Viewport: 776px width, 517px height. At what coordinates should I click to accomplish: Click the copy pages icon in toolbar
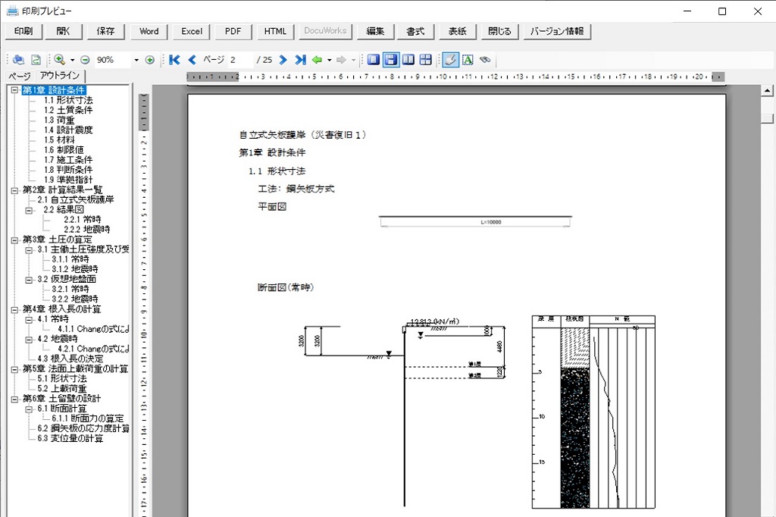19,60
